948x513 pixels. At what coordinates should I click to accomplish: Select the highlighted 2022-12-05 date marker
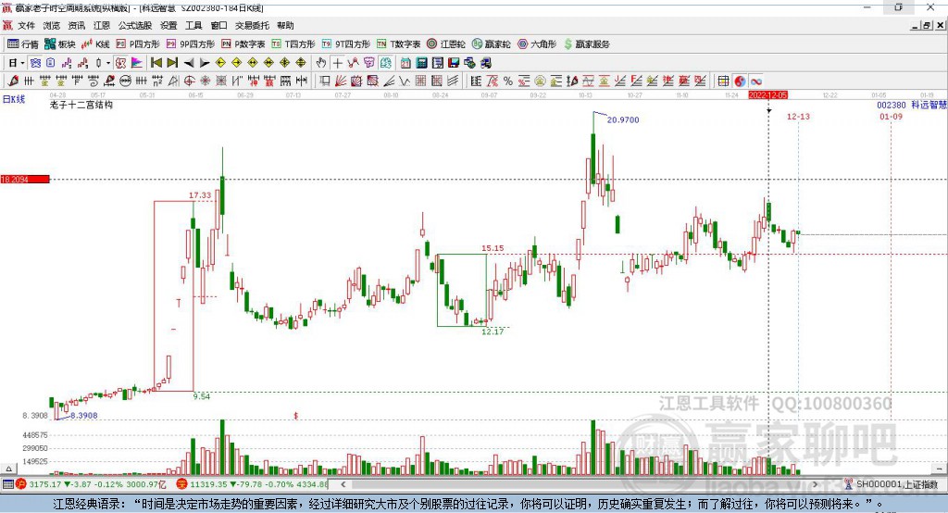point(767,94)
